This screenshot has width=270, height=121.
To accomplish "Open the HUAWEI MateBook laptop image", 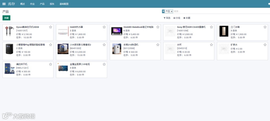I will [117, 31].
